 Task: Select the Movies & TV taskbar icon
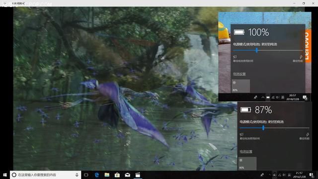pos(138,175)
